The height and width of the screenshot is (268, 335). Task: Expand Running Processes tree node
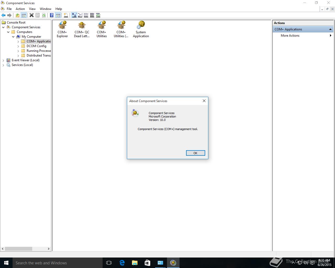pyautogui.click(x=18, y=51)
